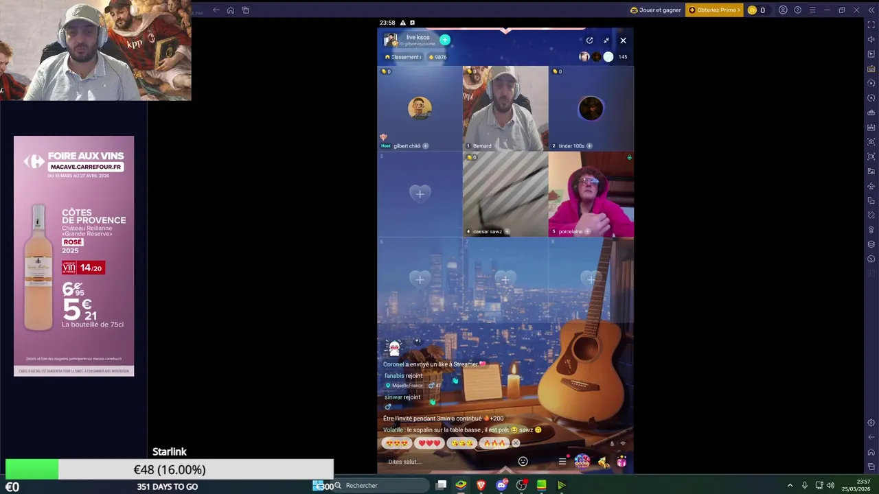Open BlueStacks hamburger menu in title bar
Viewport: 879px width, 494px height.
point(812,10)
